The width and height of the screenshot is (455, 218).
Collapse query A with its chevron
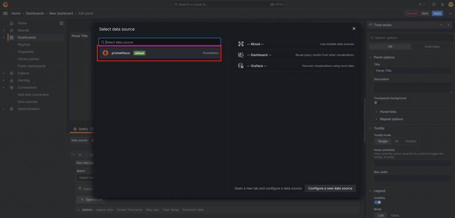click(x=73, y=155)
